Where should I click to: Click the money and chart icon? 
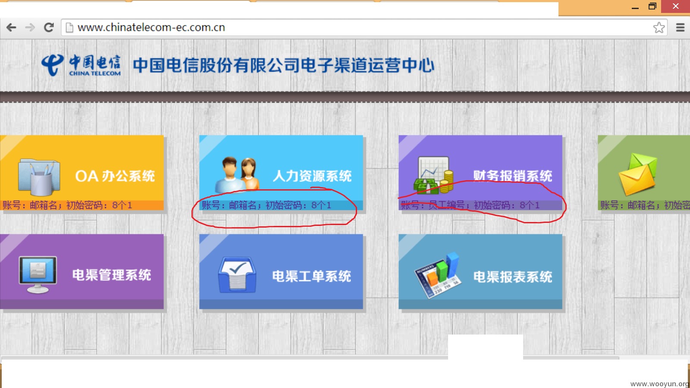[433, 175]
